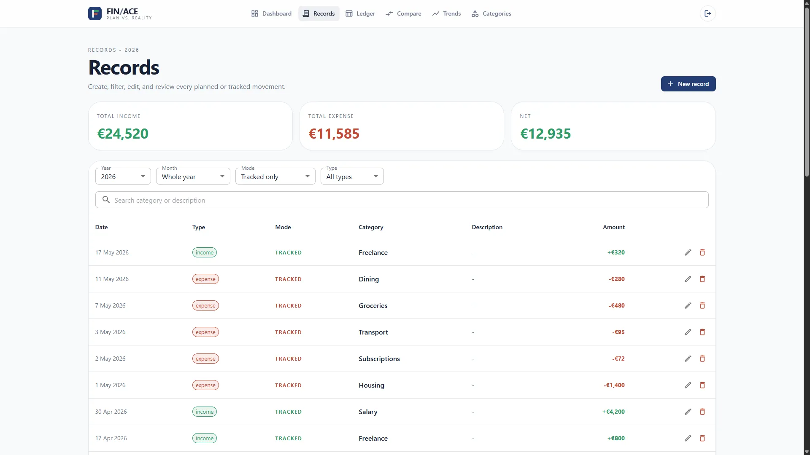Click the page vertical scrollbar

pos(807,93)
